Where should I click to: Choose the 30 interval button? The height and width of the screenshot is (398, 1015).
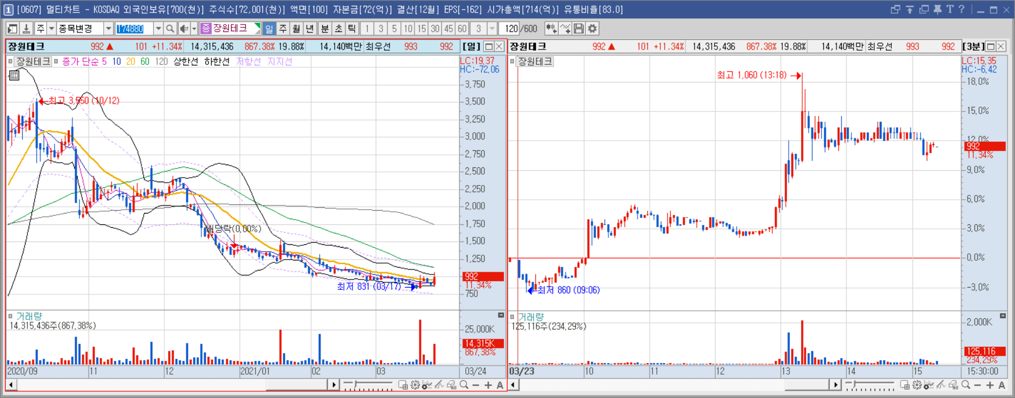click(x=435, y=28)
